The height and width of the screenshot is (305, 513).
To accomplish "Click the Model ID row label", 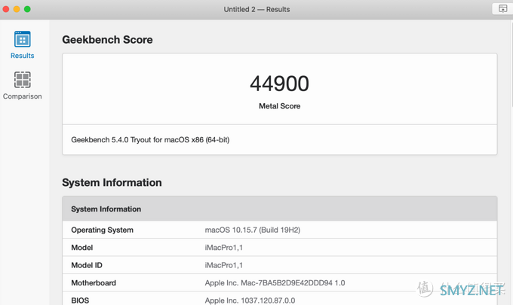I will click(x=87, y=265).
